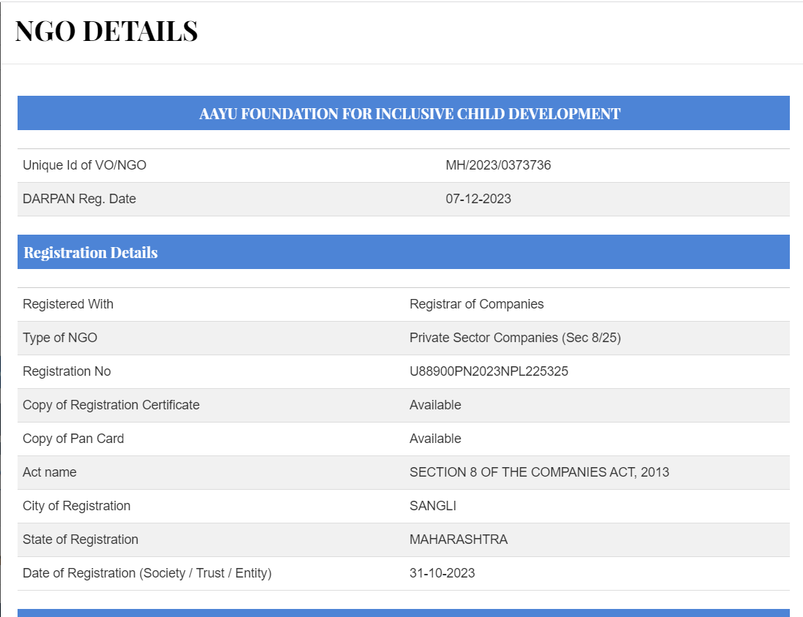Click the Registration No label
This screenshot has height=617, width=803.
pos(67,372)
